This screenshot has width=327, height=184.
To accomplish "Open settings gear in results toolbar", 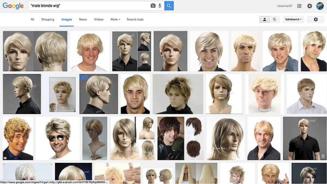I will 316,20.
